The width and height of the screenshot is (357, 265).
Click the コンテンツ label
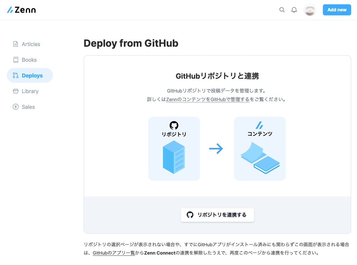pyautogui.click(x=260, y=134)
